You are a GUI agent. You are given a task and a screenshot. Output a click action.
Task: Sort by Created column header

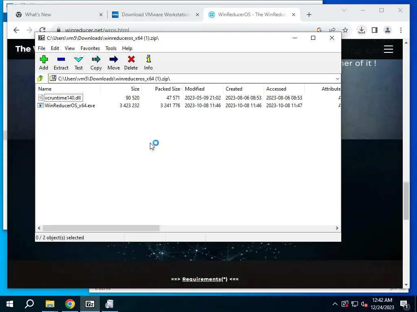244,89
